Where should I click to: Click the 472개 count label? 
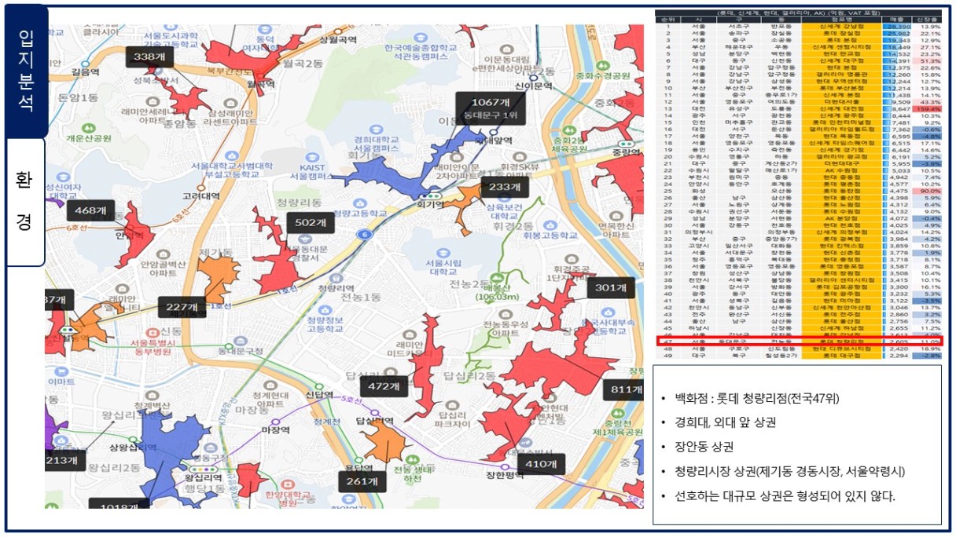tap(384, 386)
